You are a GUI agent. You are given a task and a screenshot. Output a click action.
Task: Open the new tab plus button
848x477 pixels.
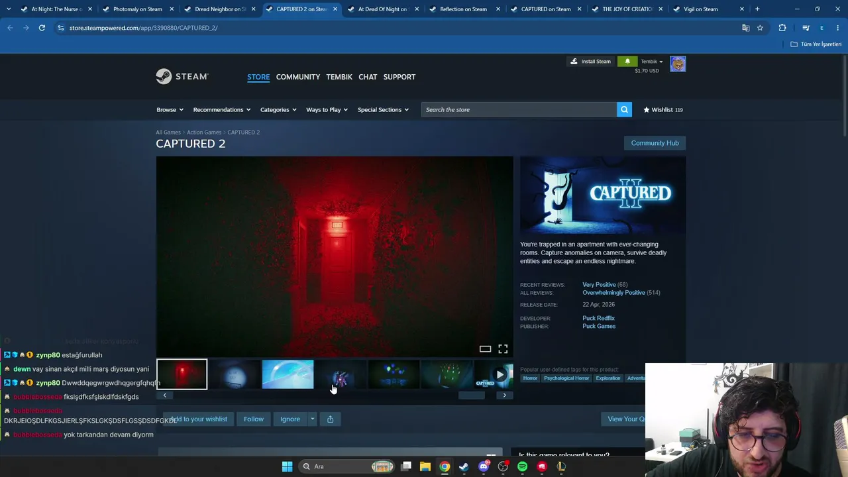[x=757, y=9]
